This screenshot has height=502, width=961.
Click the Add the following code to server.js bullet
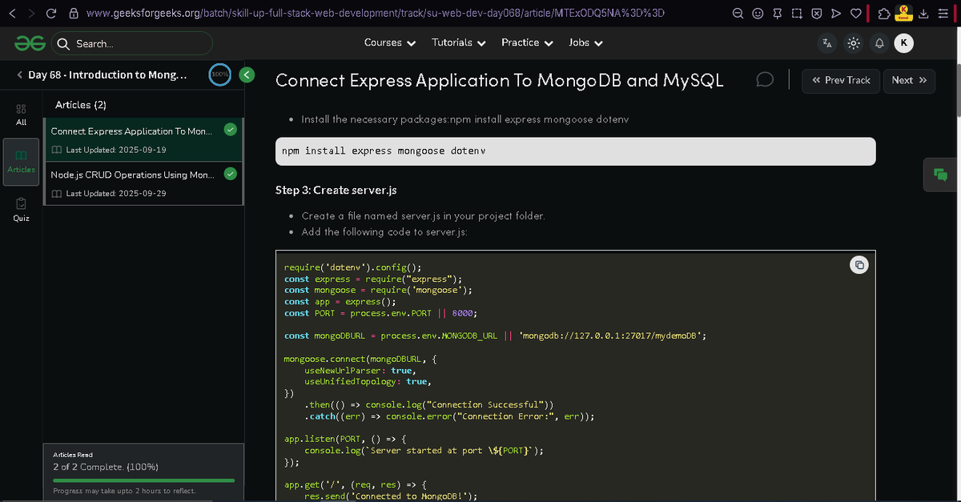(x=384, y=232)
